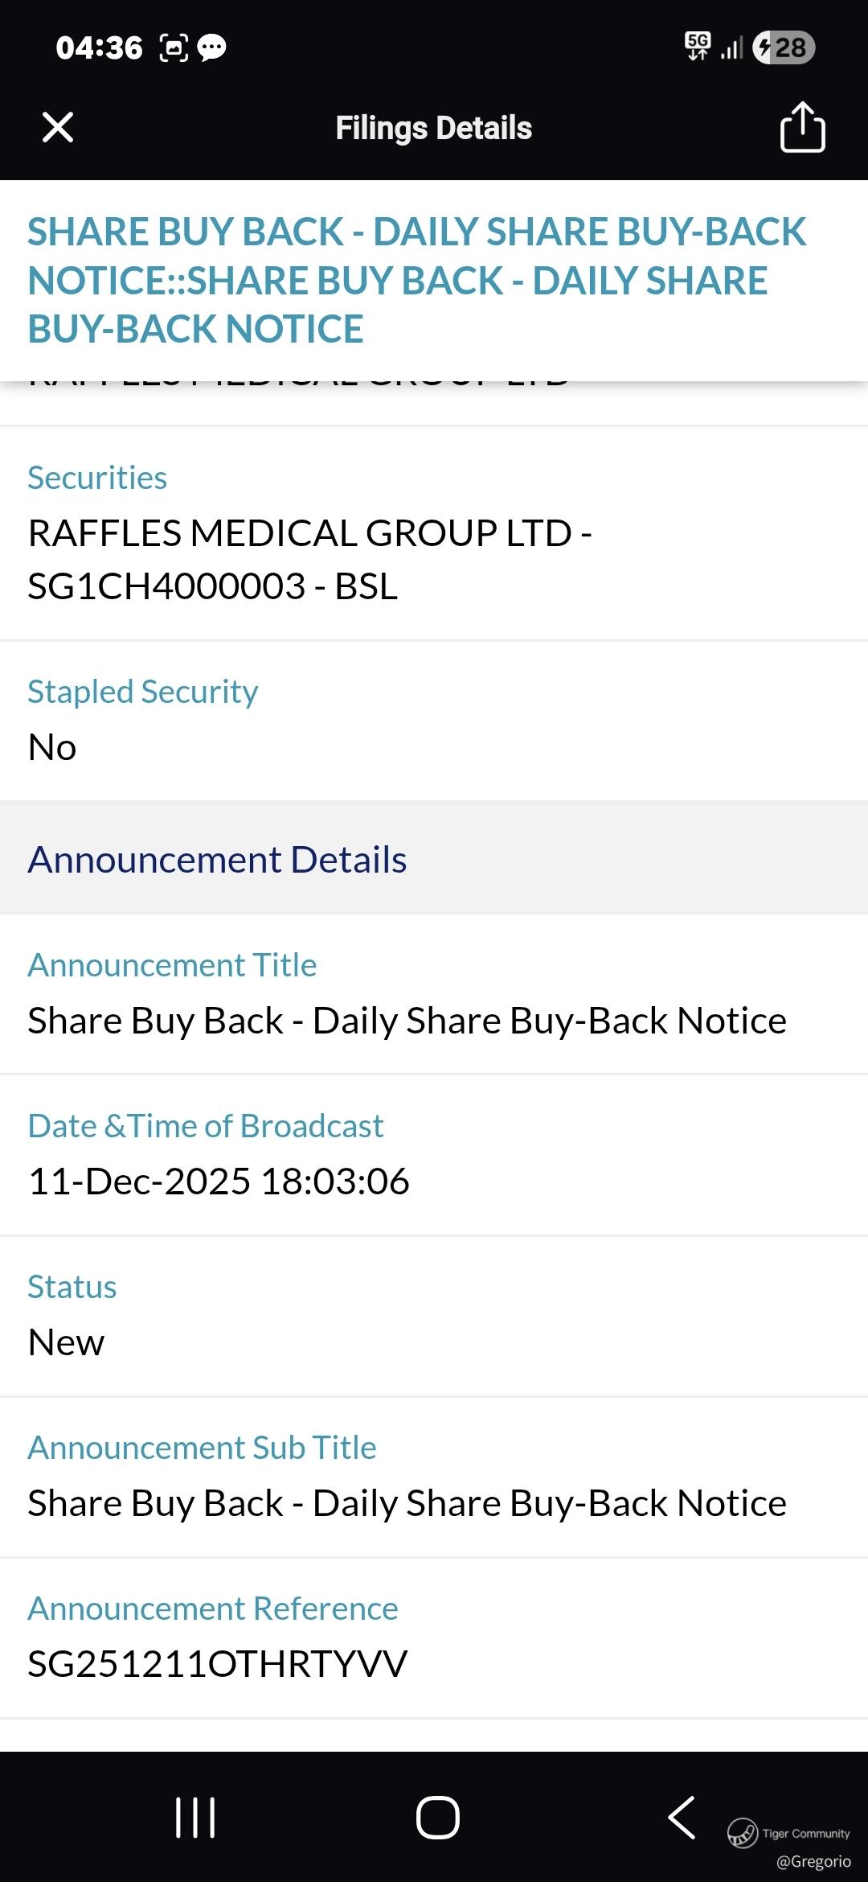Tap the securities value RAFFLES MEDICAL GROUP LTD
Viewport: 868px width, 1882px height.
click(309, 559)
